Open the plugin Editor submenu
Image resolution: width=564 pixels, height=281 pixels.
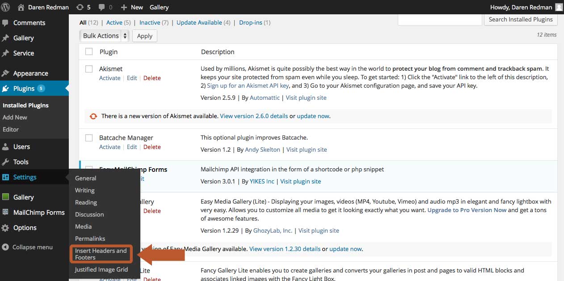[11, 129]
